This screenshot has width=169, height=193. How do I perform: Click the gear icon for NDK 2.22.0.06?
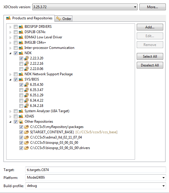click(26, 69)
